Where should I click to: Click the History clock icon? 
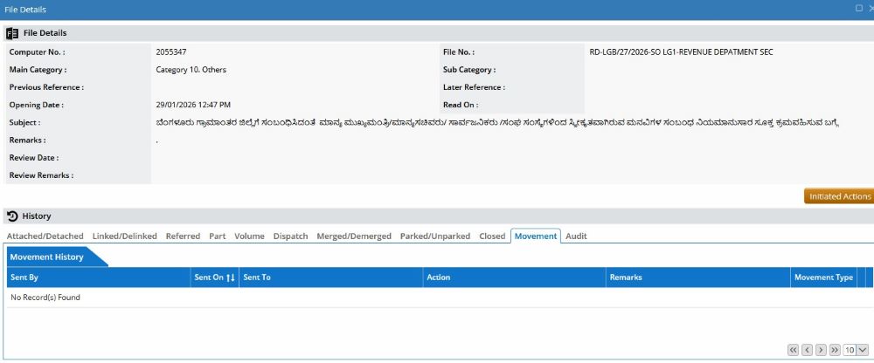coord(12,216)
